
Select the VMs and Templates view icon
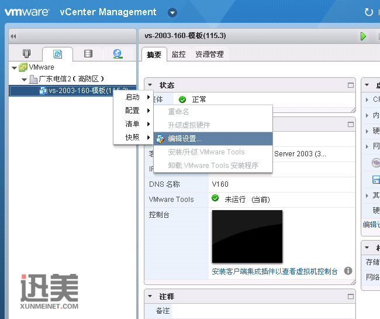57,54
